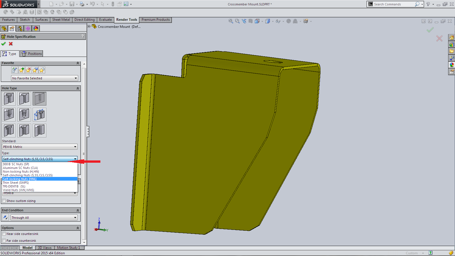The width and height of the screenshot is (455, 256).
Task: Check the Far side countersink option
Action: [4, 241]
